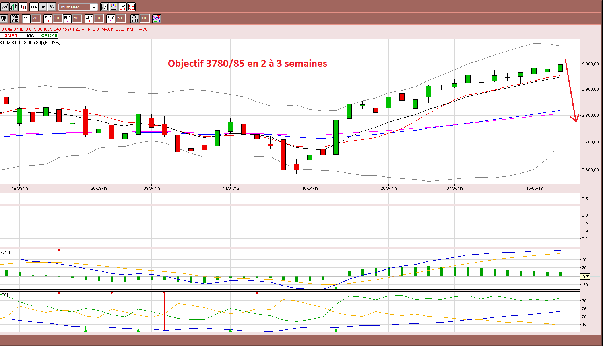Click the MACD value box -0,7
Screen dimensions: 603x346
tap(585, 276)
